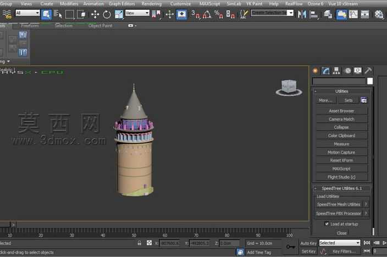Toggle Spinner Snap
This screenshot has width=387, height=257.
(x=230, y=14)
